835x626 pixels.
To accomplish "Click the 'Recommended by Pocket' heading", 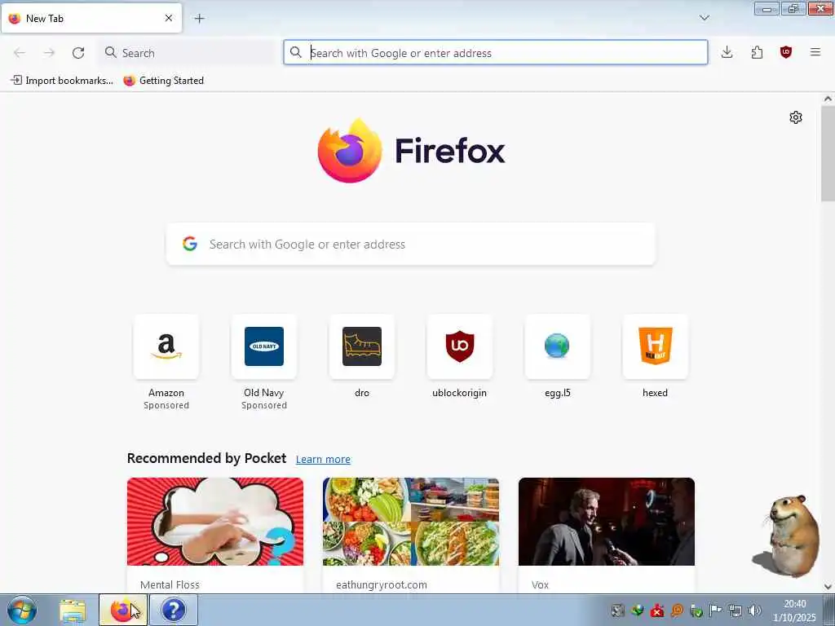I will click(x=206, y=458).
